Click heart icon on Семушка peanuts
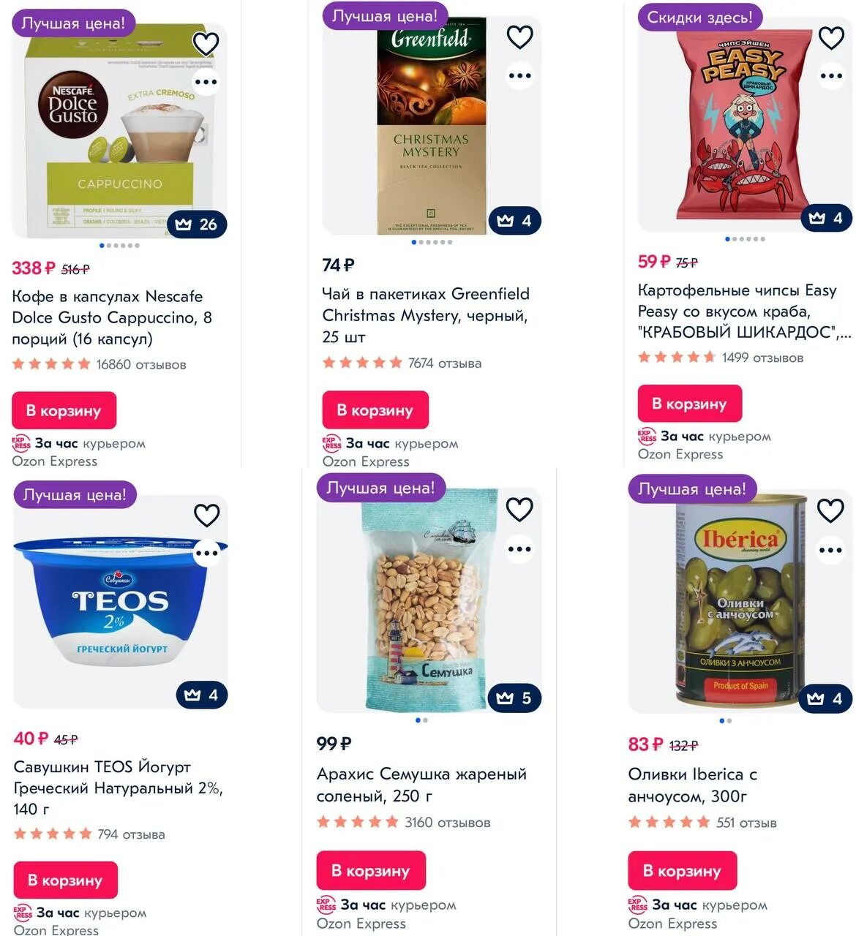856x936 pixels. click(519, 510)
